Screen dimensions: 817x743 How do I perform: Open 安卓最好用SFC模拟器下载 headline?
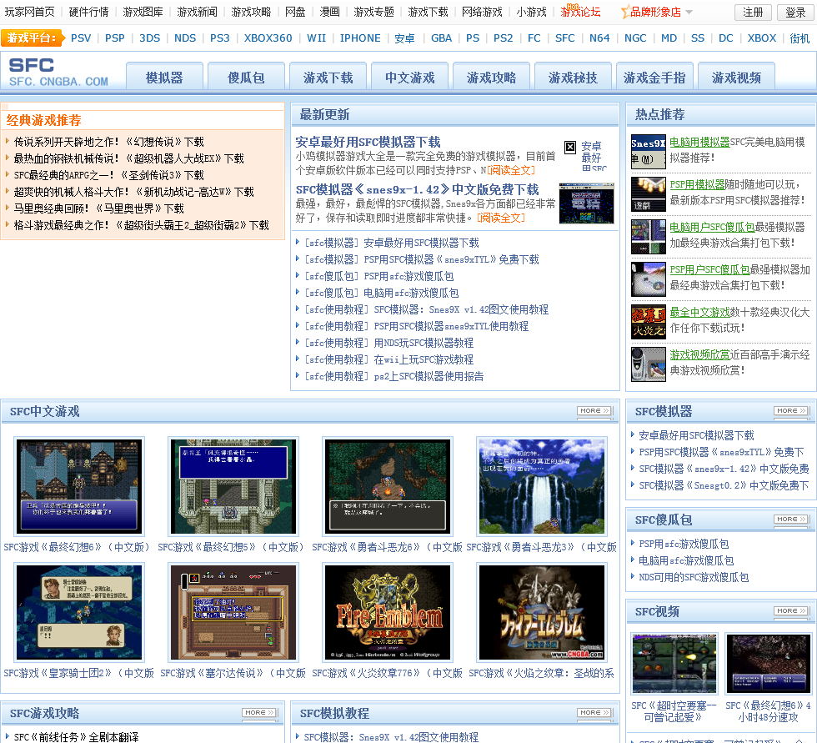(368, 142)
